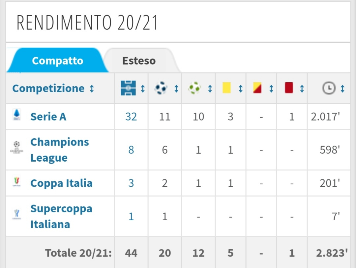This screenshot has width=356, height=268.
Task: Switch to the Esteso tab
Action: click(x=139, y=61)
